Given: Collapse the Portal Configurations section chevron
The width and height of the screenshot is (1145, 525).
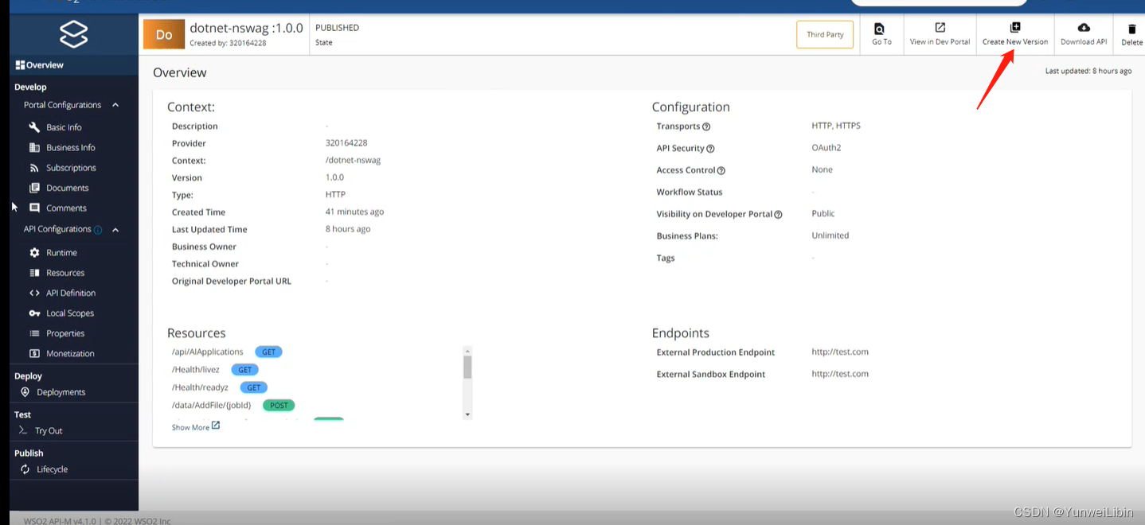Looking at the screenshot, I should click(115, 105).
